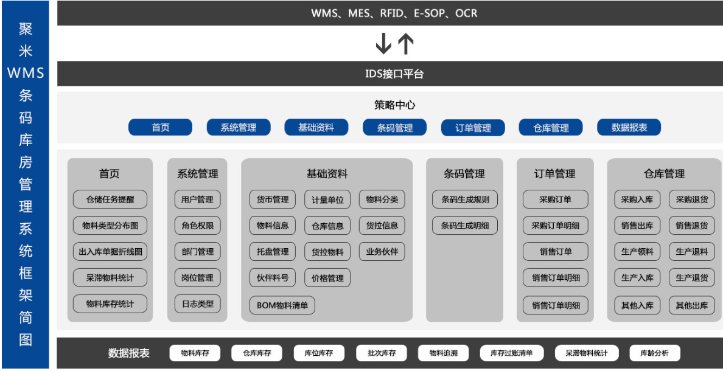Open 批次库存 report
723x371 pixels.
[382, 353]
